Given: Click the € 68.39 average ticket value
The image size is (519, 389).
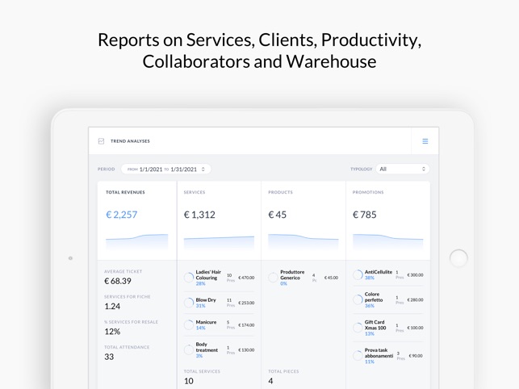Looking at the screenshot, I should click(118, 281).
